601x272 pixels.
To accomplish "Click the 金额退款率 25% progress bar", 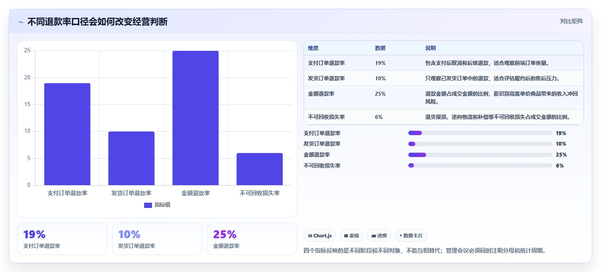I will coord(480,155).
